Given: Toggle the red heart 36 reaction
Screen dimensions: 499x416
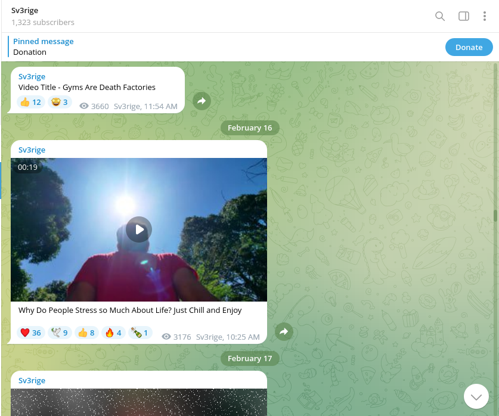Looking at the screenshot, I should coord(31,333).
